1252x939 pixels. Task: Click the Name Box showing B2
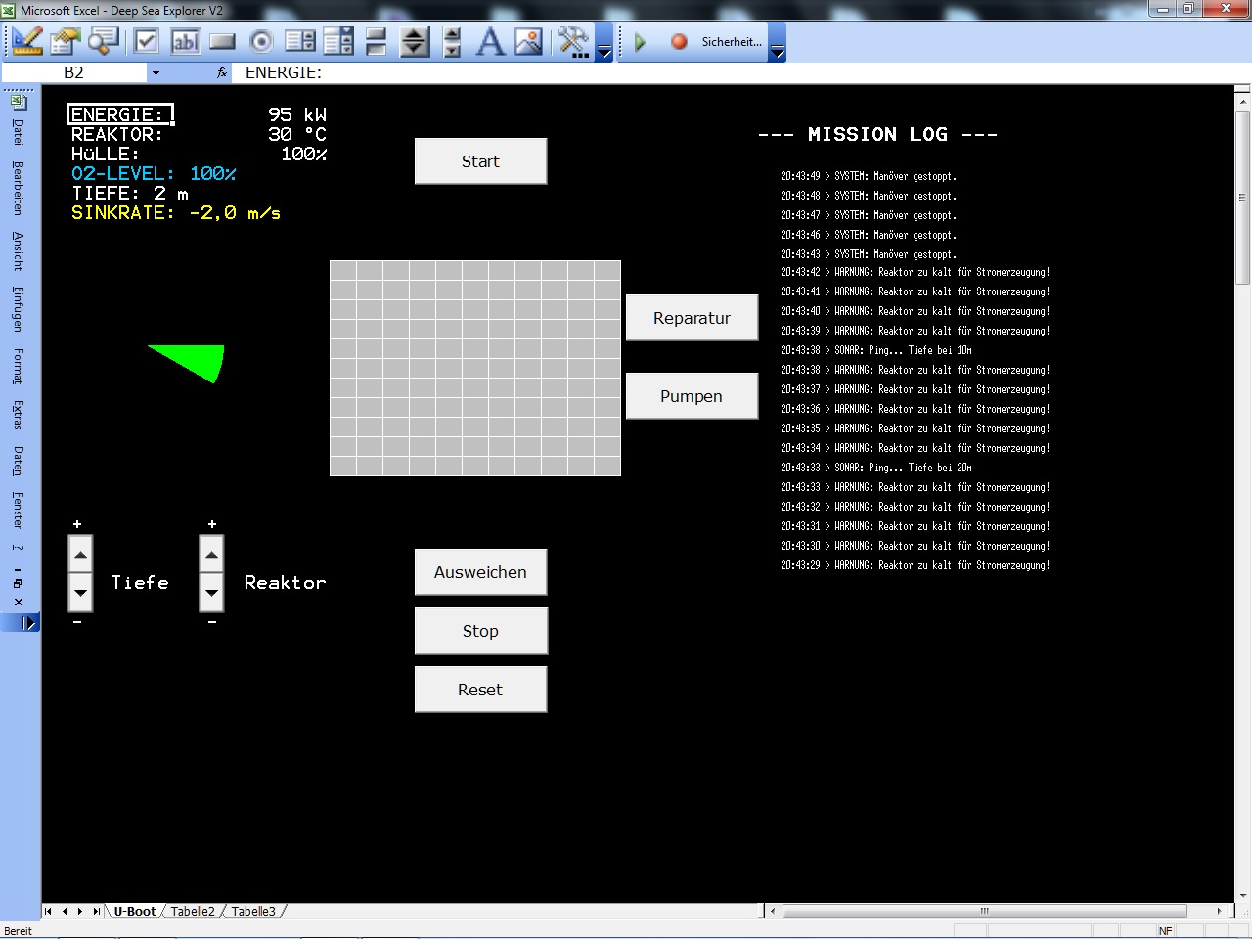(x=74, y=72)
